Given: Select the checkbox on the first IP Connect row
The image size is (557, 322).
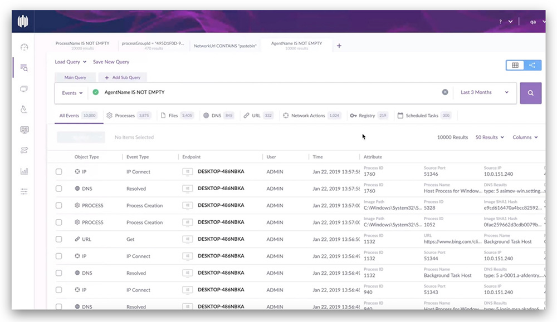Looking at the screenshot, I should click(x=58, y=171).
